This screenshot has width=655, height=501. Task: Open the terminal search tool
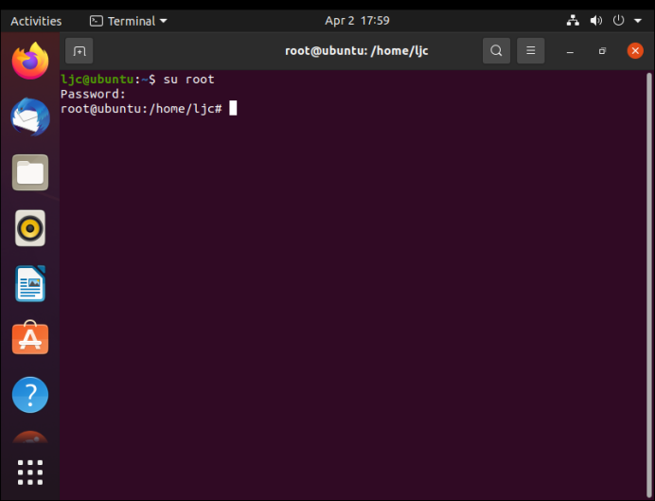tap(496, 51)
